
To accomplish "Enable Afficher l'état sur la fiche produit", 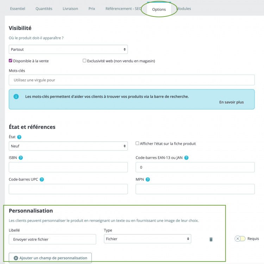I will (x=138, y=144).
